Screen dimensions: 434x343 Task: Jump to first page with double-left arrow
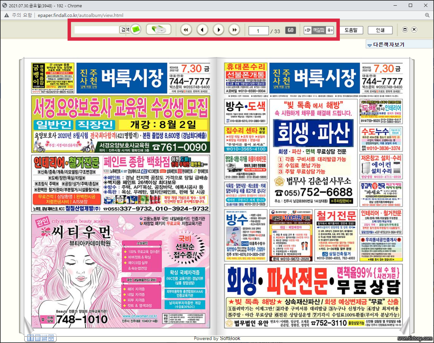[x=186, y=30]
